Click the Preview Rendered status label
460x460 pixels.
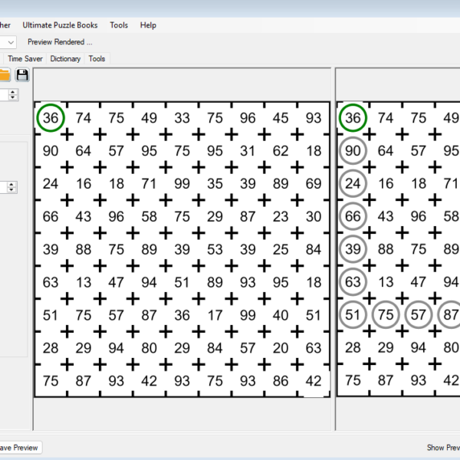click(60, 42)
